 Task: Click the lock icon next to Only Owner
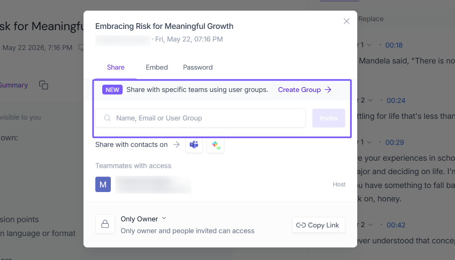click(105, 224)
